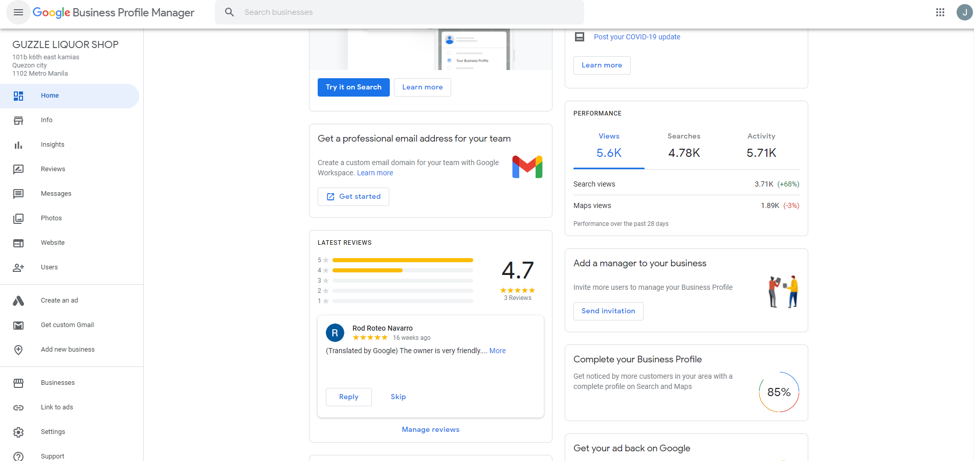Reply to Rod Roteo Navarro's review
This screenshot has height=461, width=974.
pos(348,397)
